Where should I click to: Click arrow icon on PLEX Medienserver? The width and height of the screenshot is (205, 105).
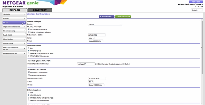click(24, 53)
